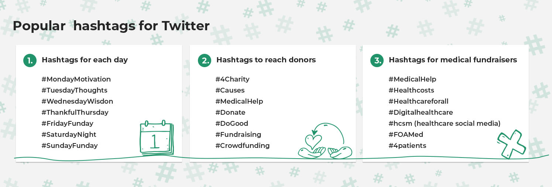Click the calendar illustration icon

157,138
